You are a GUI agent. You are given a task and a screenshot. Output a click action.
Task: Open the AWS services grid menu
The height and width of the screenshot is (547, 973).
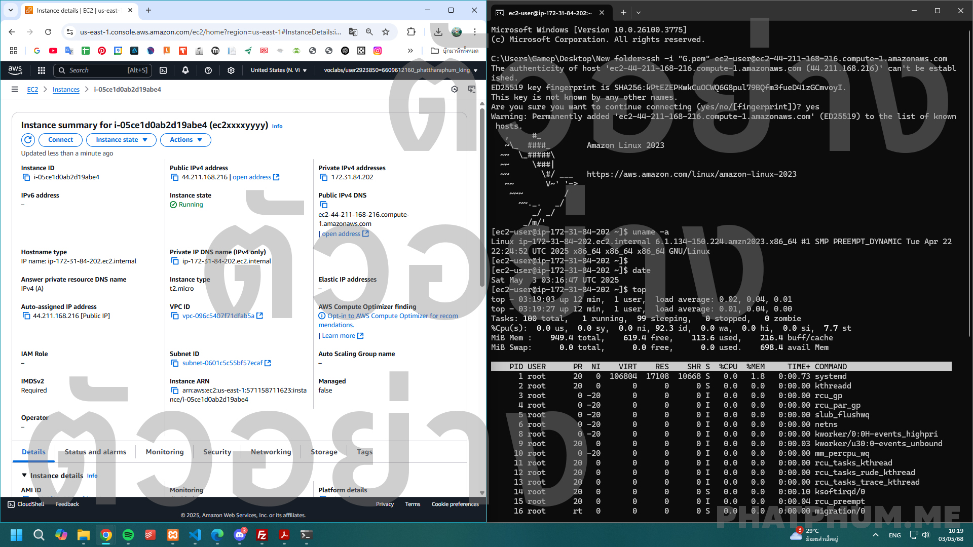click(42, 70)
